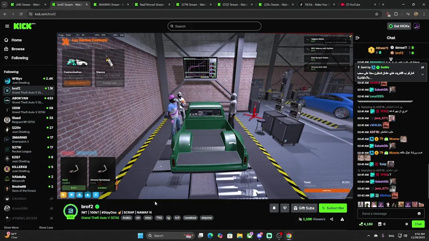Click the browser back arrow
Image resolution: width=429 pixels, height=241 pixels.
[5, 14]
